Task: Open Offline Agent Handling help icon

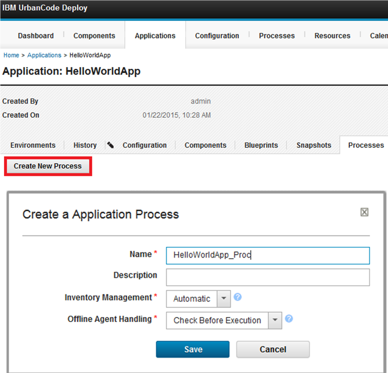Action: (x=289, y=319)
